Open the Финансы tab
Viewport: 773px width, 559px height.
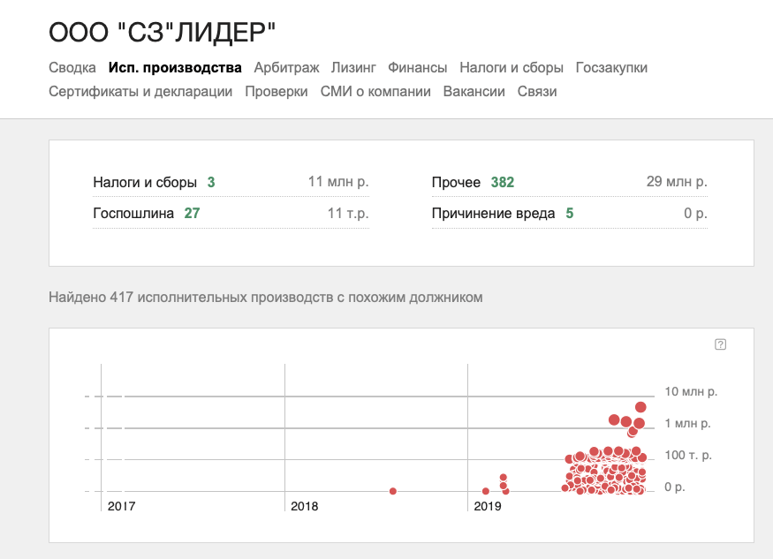pyautogui.click(x=418, y=67)
